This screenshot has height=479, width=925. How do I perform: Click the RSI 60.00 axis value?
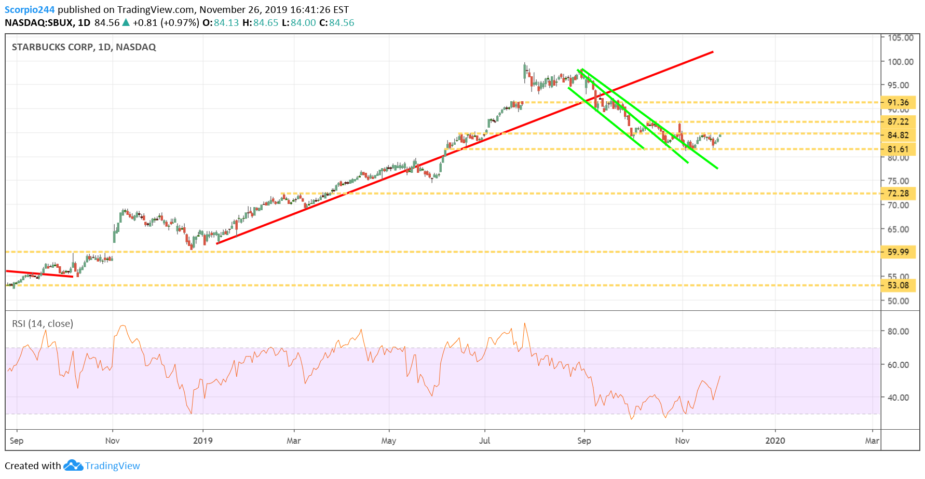(x=899, y=364)
